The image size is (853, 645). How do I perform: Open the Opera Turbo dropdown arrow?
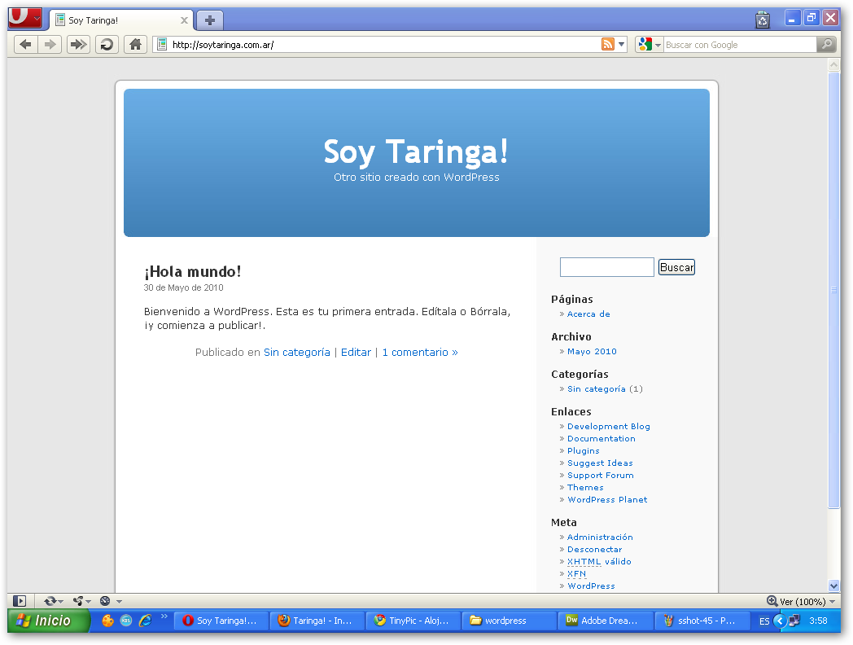point(119,602)
